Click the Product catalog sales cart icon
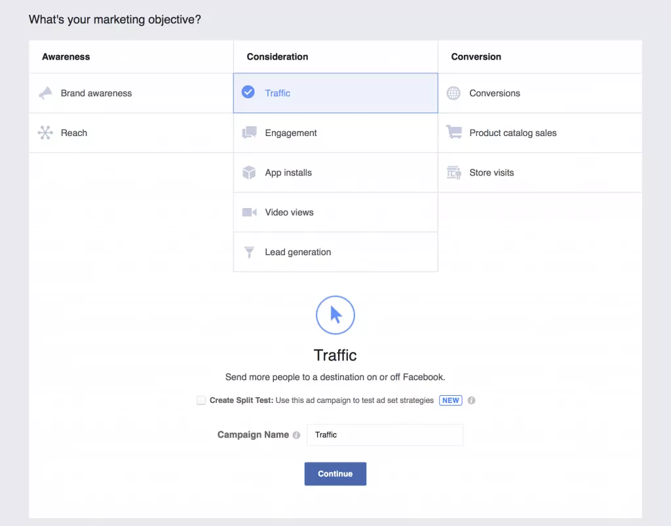Viewport: 671px width, 526px height. click(453, 133)
